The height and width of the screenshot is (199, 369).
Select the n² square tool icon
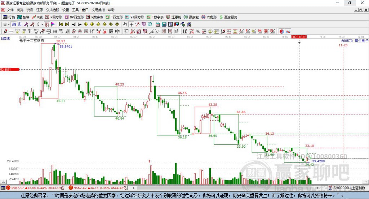click(x=61, y=31)
